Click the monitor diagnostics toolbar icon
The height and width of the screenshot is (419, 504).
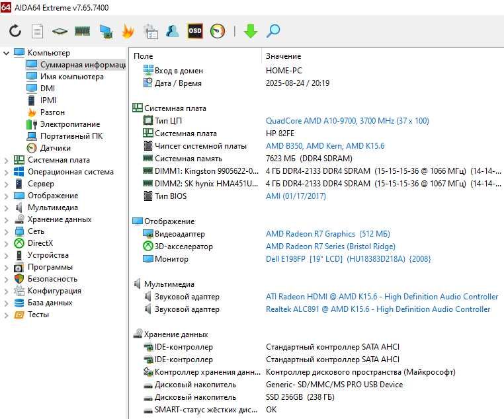point(106,31)
